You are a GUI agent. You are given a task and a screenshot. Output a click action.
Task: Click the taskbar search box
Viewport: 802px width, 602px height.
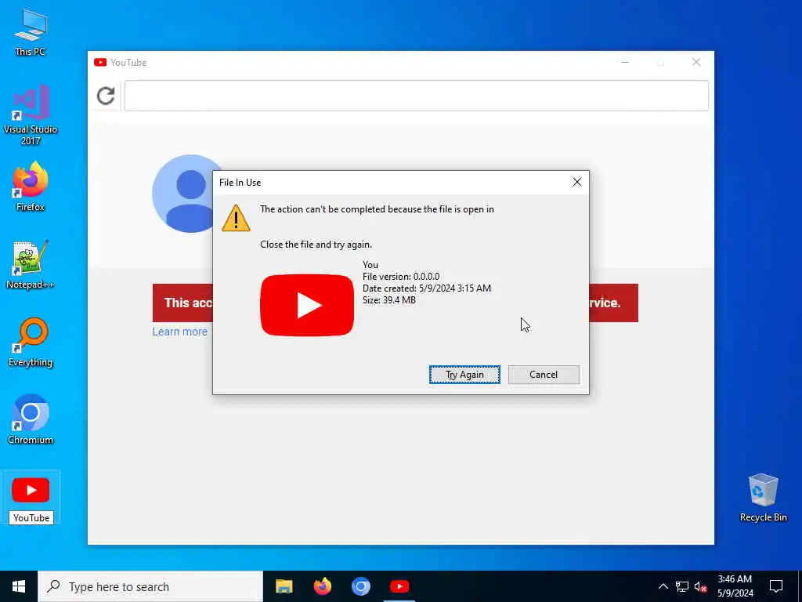pyautogui.click(x=150, y=586)
